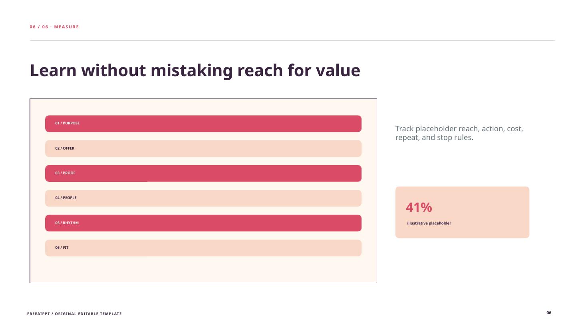Click the 04 / PEOPLE label text
The height and width of the screenshot is (329, 586).
coord(66,198)
